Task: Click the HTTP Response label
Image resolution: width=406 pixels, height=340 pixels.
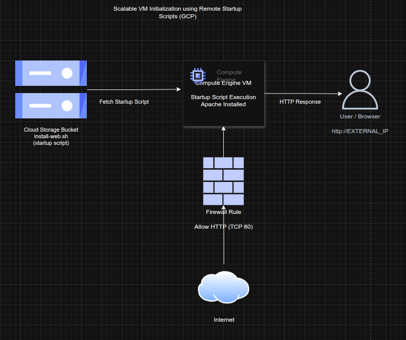Action: pyautogui.click(x=300, y=102)
